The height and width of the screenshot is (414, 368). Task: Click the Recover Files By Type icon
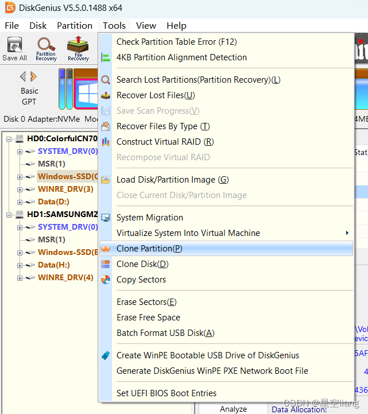[106, 126]
